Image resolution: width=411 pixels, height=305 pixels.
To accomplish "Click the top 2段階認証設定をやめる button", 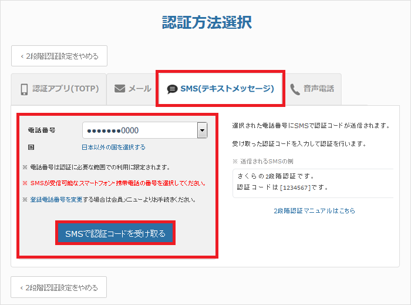I will click(59, 56).
